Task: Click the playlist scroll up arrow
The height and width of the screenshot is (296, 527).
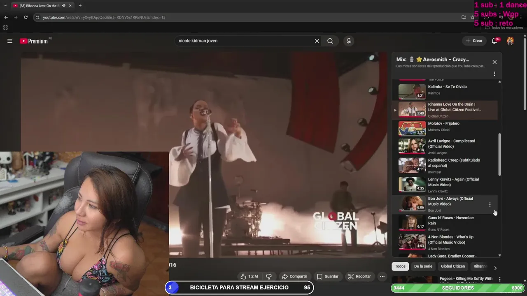Action: click(x=500, y=81)
